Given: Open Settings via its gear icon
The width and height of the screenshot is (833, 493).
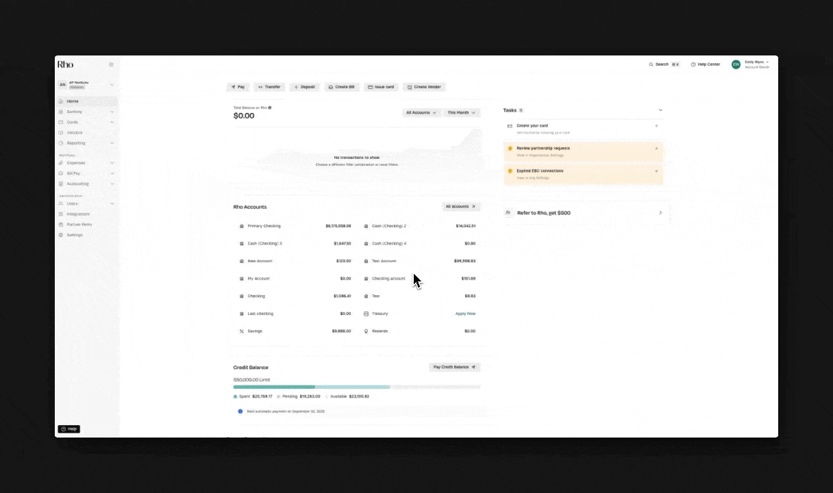Looking at the screenshot, I should click(61, 235).
